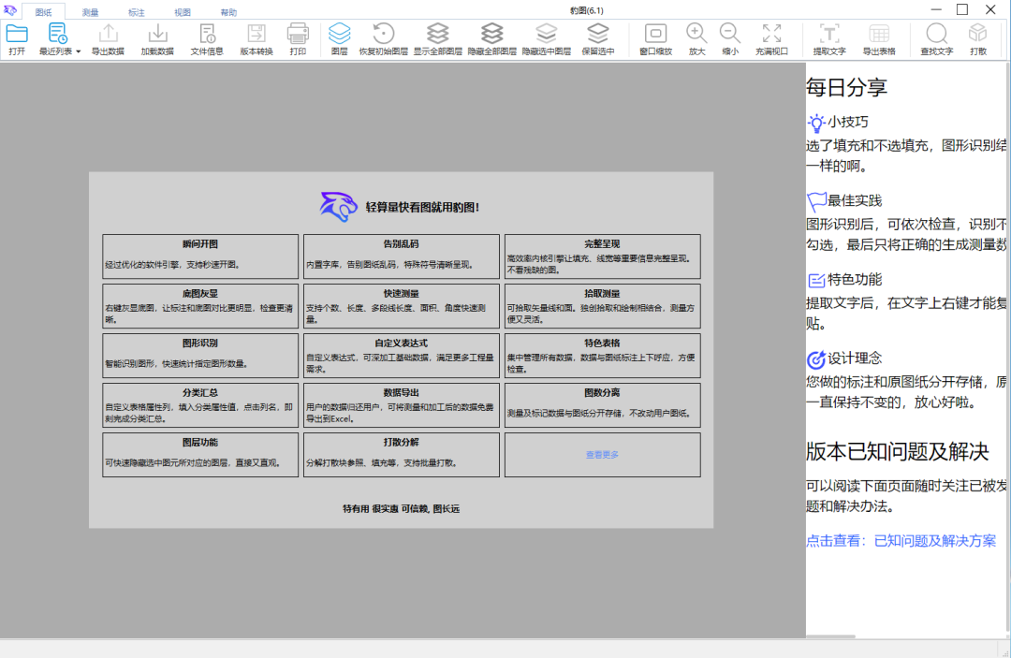Switch to the 标注 tab
1011x658 pixels.
[136, 12]
